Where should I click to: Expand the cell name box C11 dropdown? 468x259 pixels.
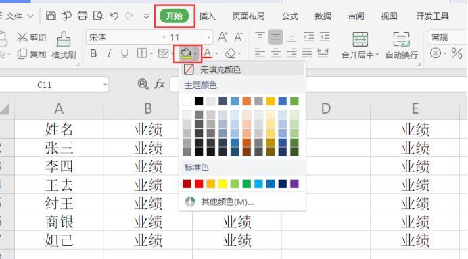[105, 85]
